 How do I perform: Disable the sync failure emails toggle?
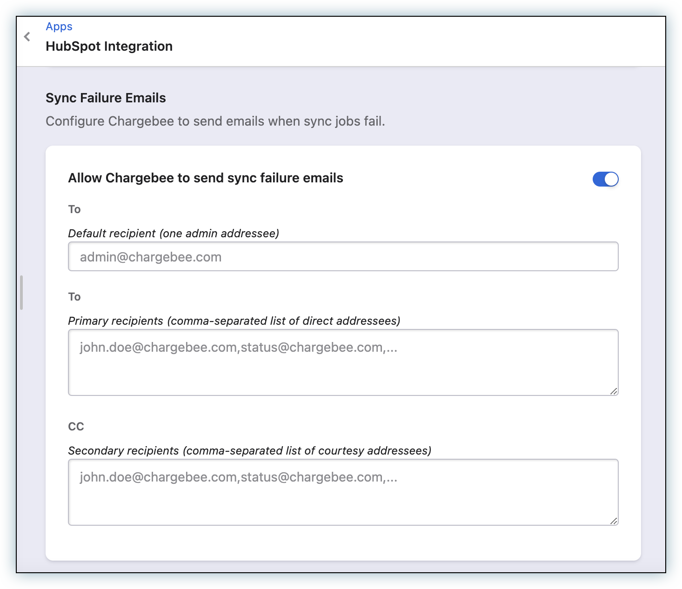click(x=605, y=179)
